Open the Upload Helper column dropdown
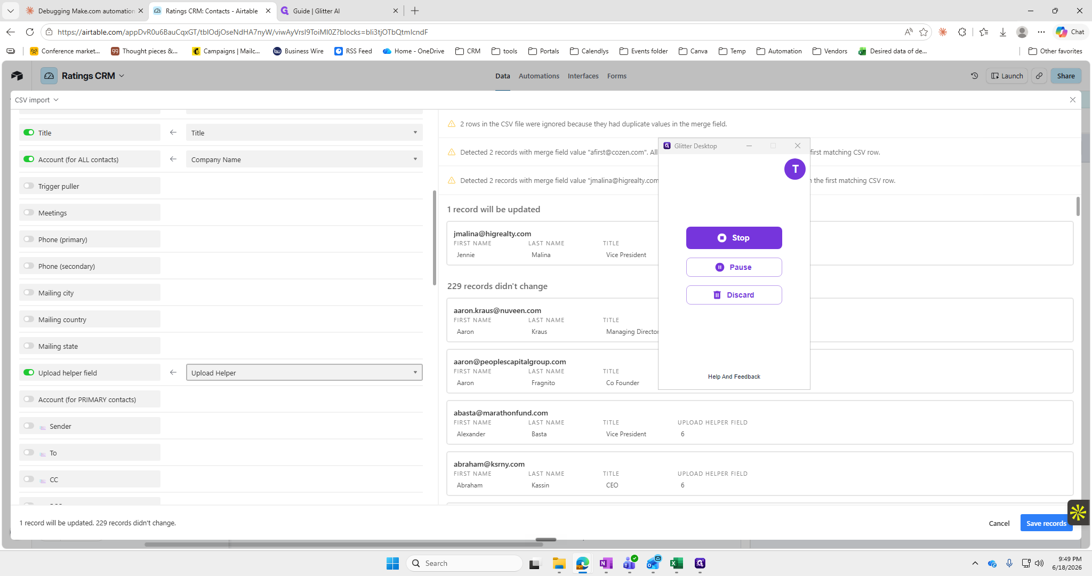The image size is (1092, 576). [x=304, y=372]
